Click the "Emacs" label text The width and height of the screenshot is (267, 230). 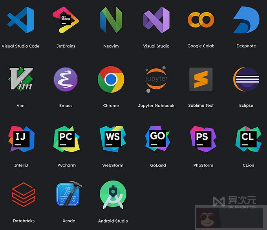tap(66, 106)
